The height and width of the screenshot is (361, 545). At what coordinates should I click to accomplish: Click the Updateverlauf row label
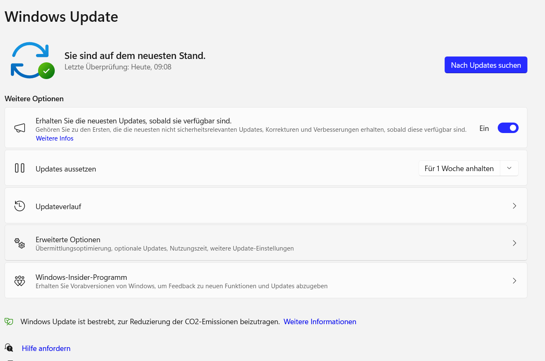click(59, 207)
